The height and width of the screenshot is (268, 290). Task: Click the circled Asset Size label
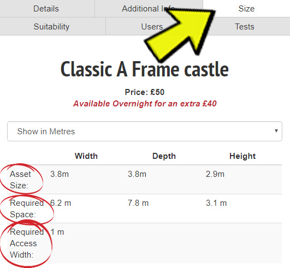point(20,180)
